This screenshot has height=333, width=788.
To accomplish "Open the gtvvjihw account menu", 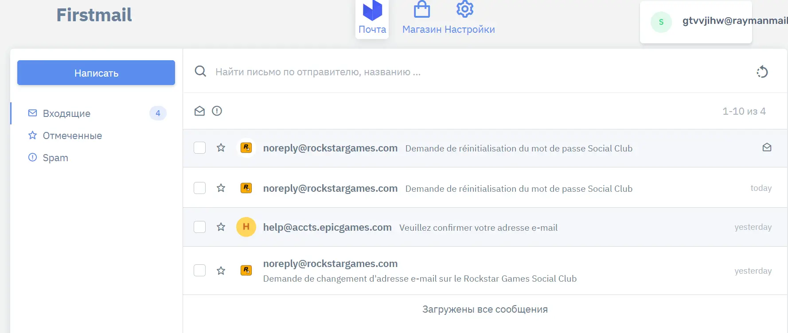I will 696,22.
